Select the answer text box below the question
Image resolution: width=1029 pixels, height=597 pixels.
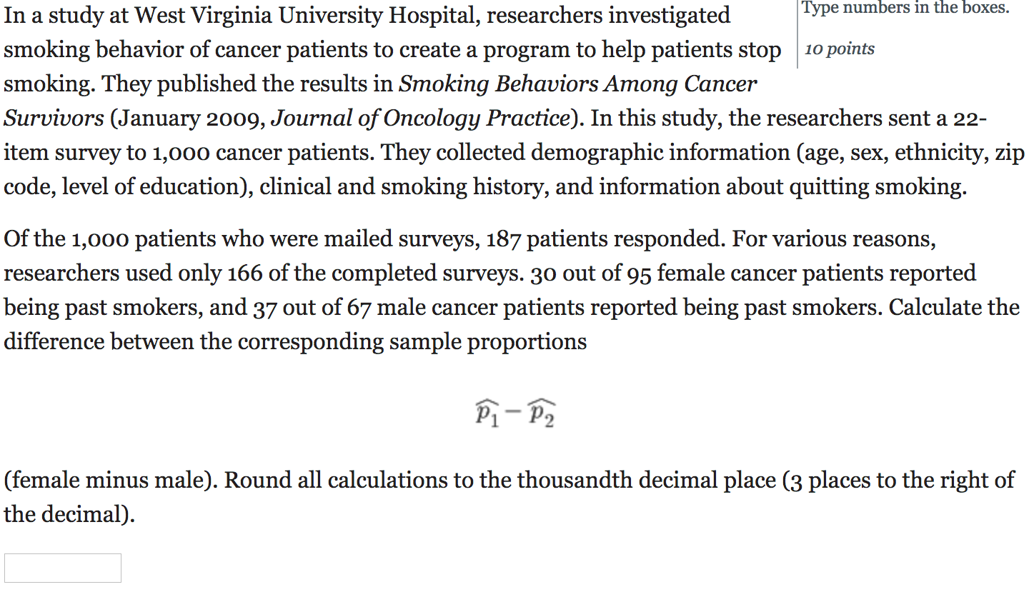pos(63,567)
